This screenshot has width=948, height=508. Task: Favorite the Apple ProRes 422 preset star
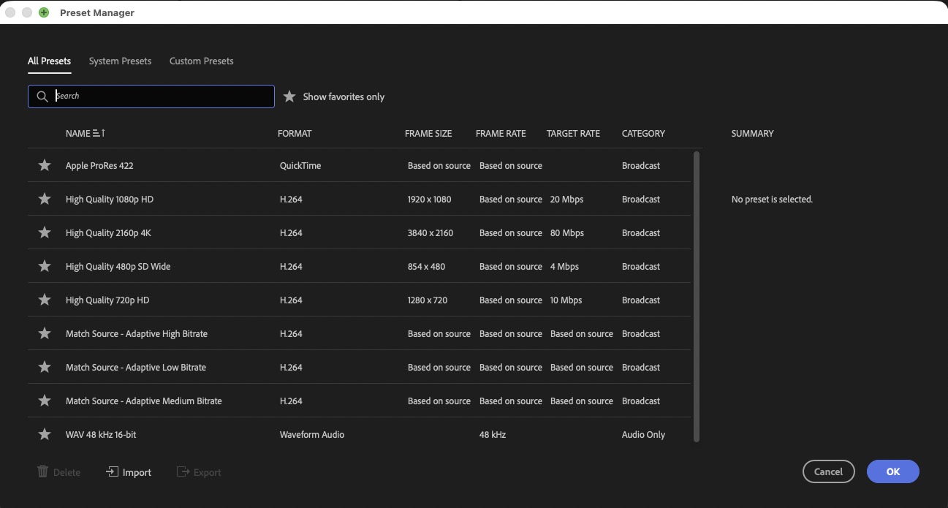click(45, 165)
